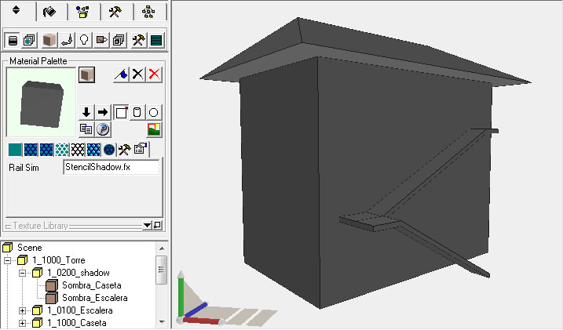Click the solid teal color swatch
This screenshot has height=330, width=563.
coord(15,149)
